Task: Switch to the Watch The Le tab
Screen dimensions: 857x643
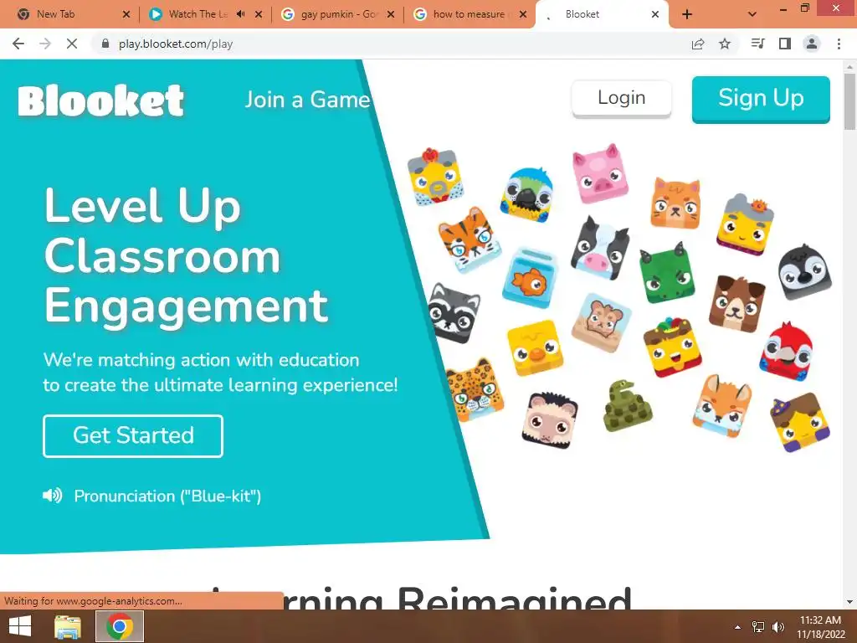Action: pyautogui.click(x=199, y=14)
